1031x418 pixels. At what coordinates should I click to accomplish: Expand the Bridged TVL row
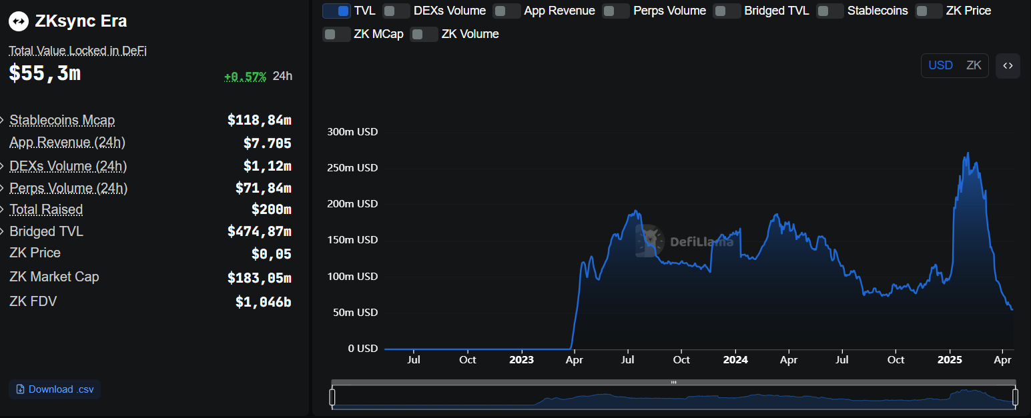(3, 231)
